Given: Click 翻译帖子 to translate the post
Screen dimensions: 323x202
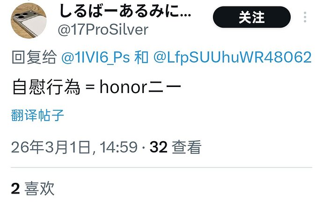Looking at the screenshot, I should tap(37, 115).
